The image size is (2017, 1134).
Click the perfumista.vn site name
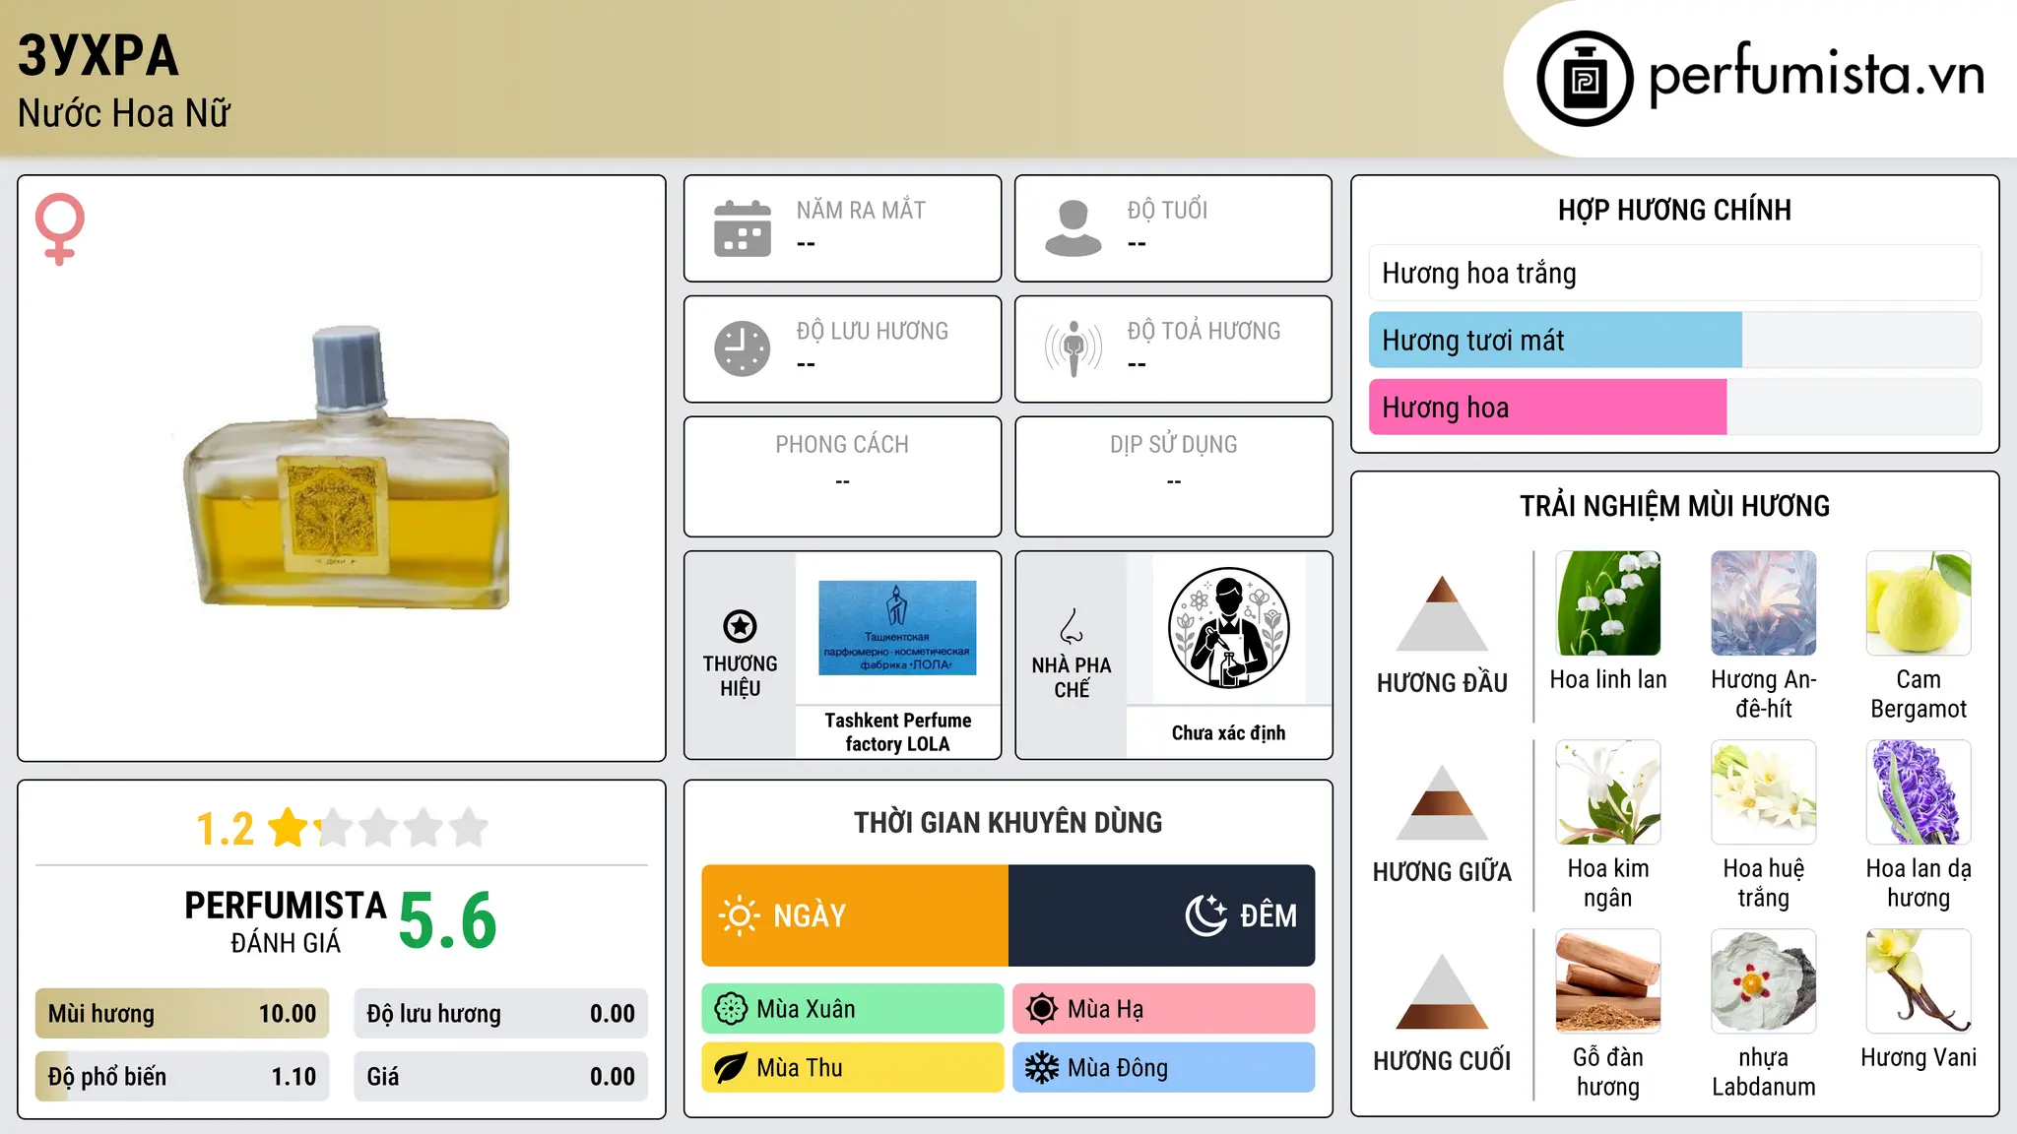pos(1817,76)
